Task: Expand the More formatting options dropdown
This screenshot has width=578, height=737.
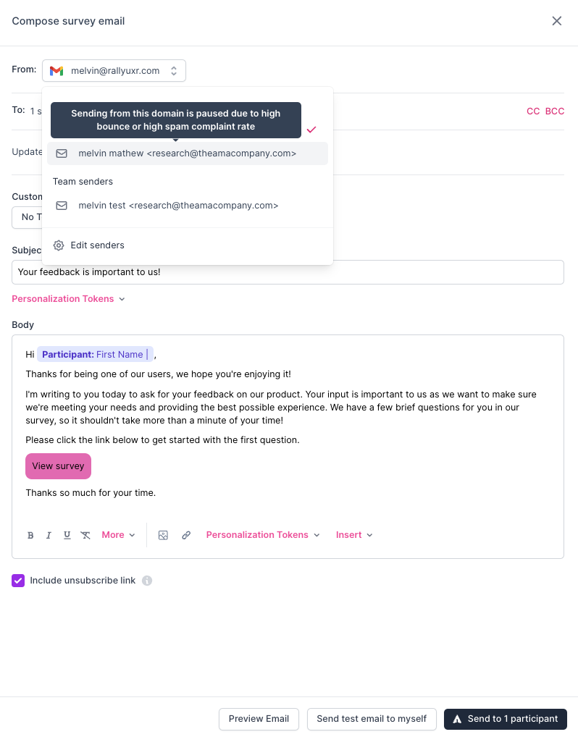Action: tap(118, 535)
